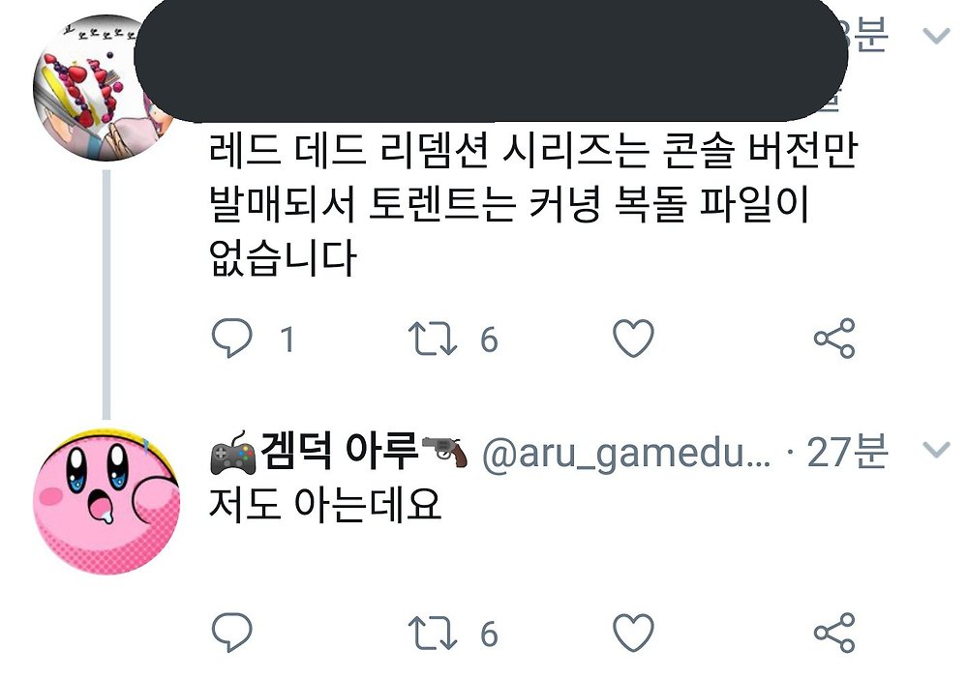Open the tweet text about 레드 데드 리뎀션
Image resolution: width=968 pixels, height=679 pixels.
(533, 204)
